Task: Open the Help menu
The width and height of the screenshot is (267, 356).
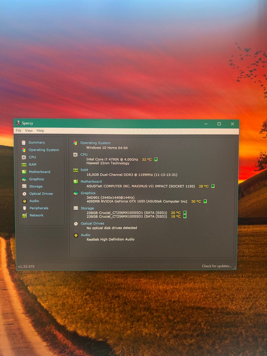Action: 40,130
